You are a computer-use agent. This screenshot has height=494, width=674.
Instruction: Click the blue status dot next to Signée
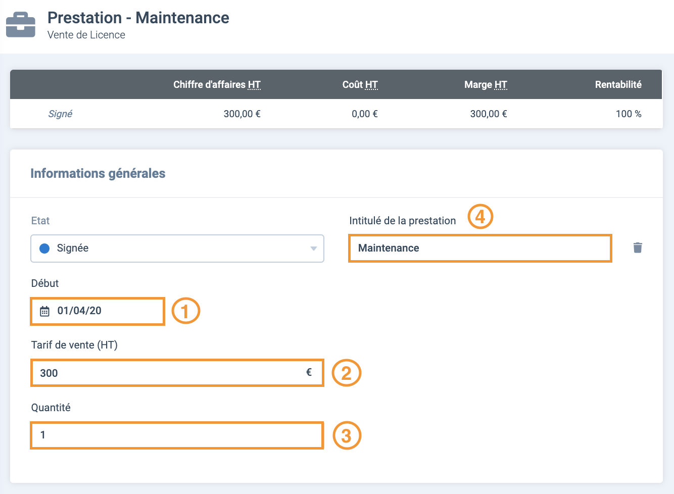tap(44, 249)
